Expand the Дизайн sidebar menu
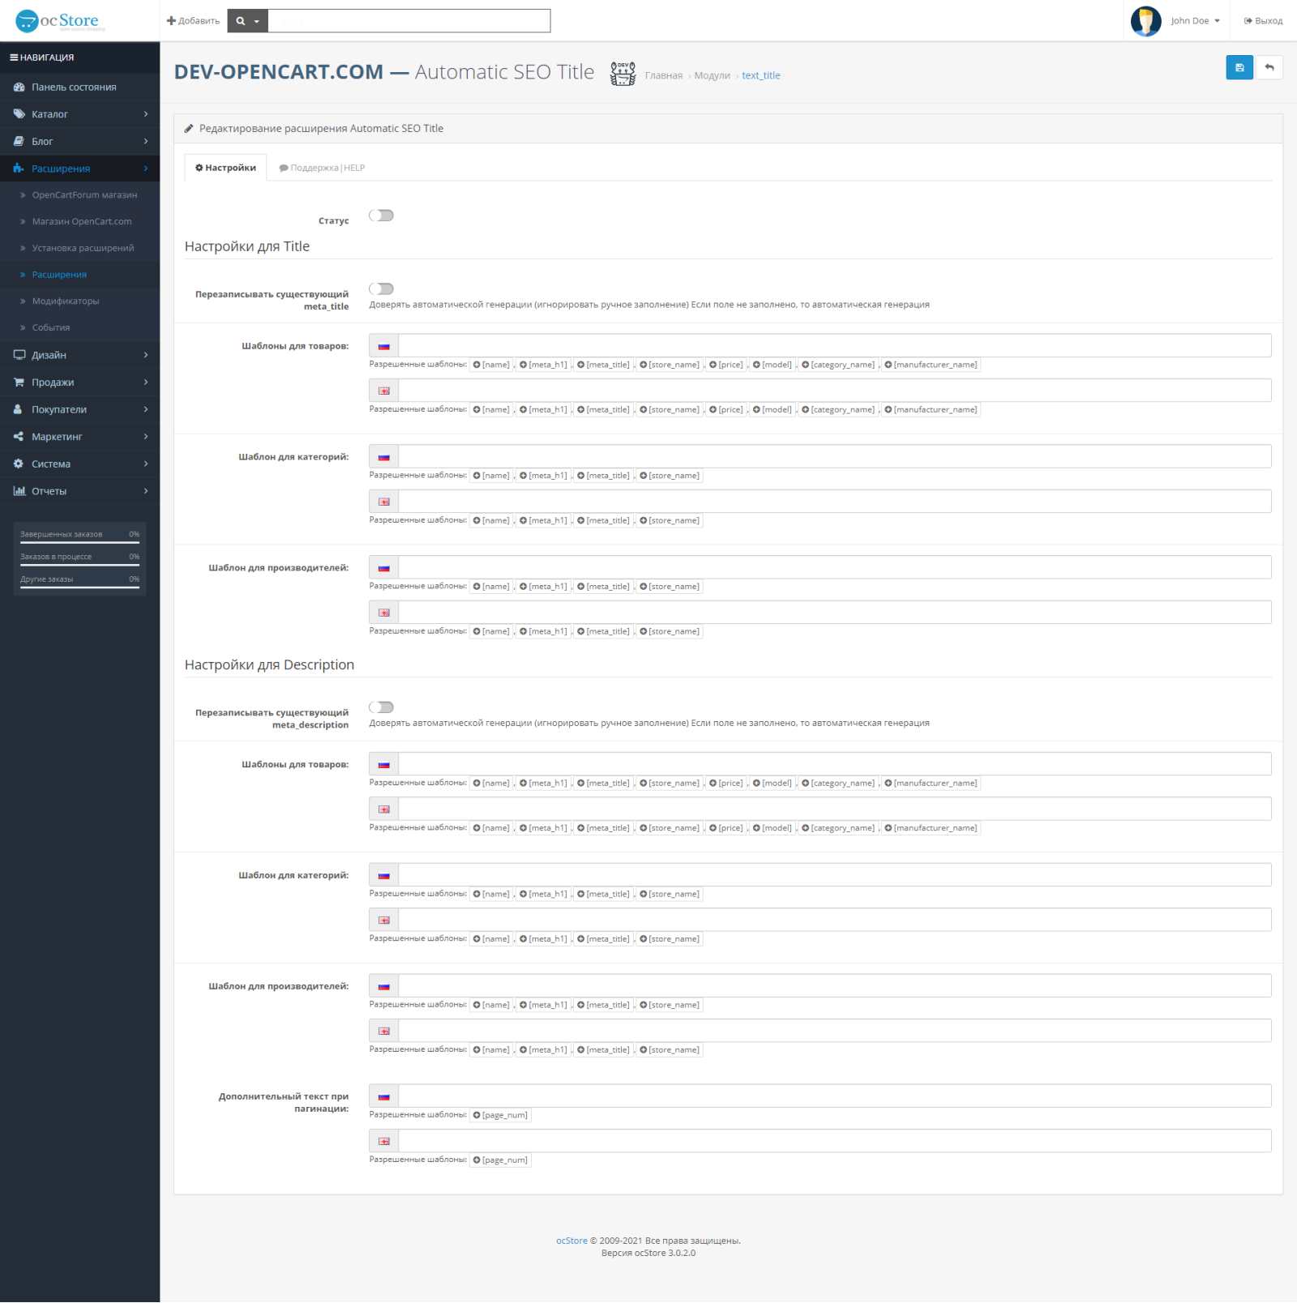This screenshot has width=1297, height=1303. (x=79, y=355)
